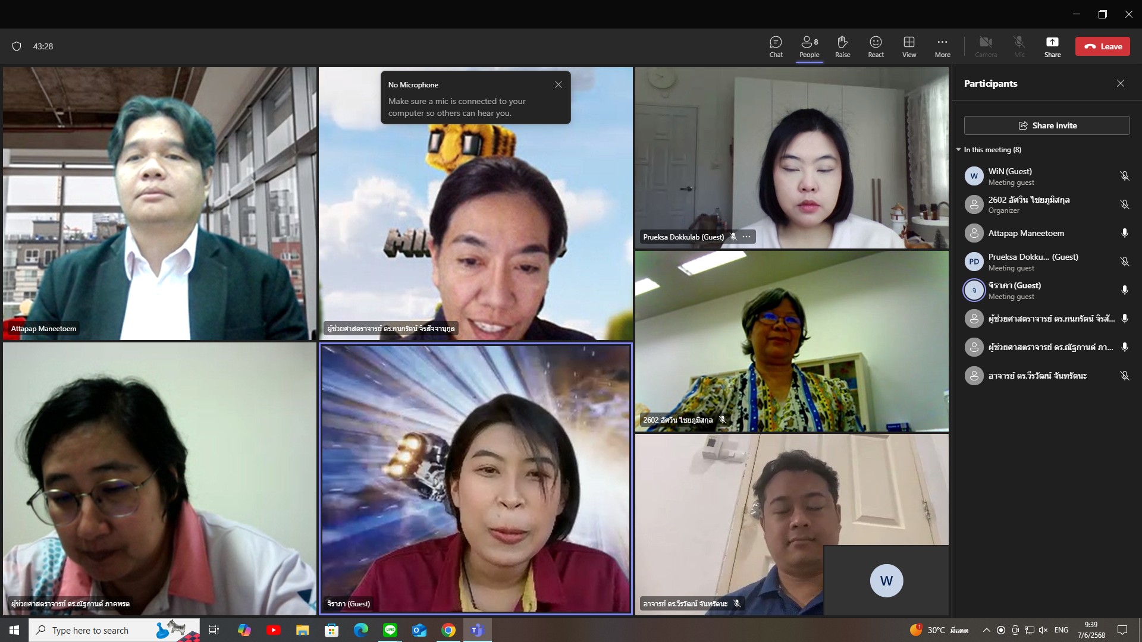
Task: Open the React emoji menu
Action: click(876, 46)
